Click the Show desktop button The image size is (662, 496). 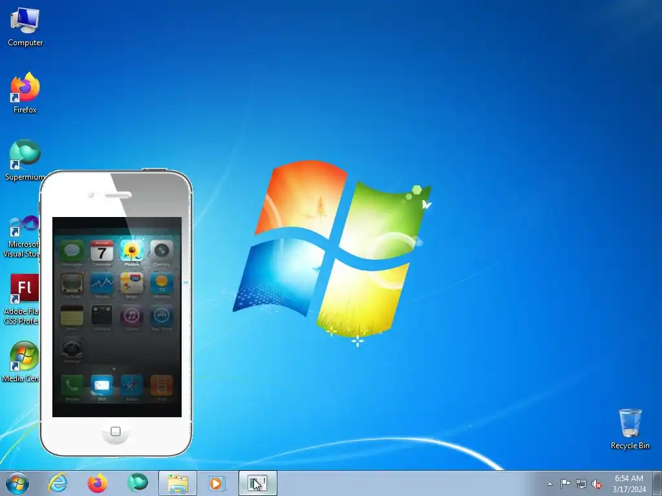(657, 483)
